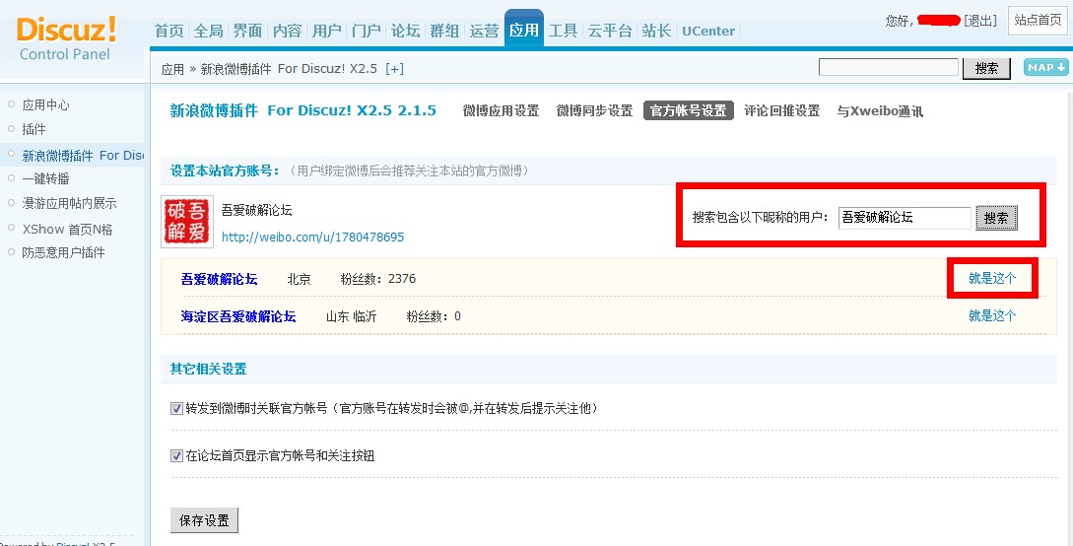Screen dimensions: 1073x546
Task: Click the 设置本站官方账号 section heading
Action: pyautogui.click(x=225, y=171)
